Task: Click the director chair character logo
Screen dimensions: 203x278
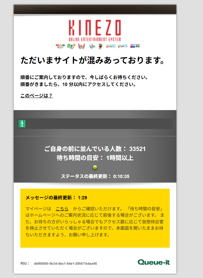Action: (101, 46)
